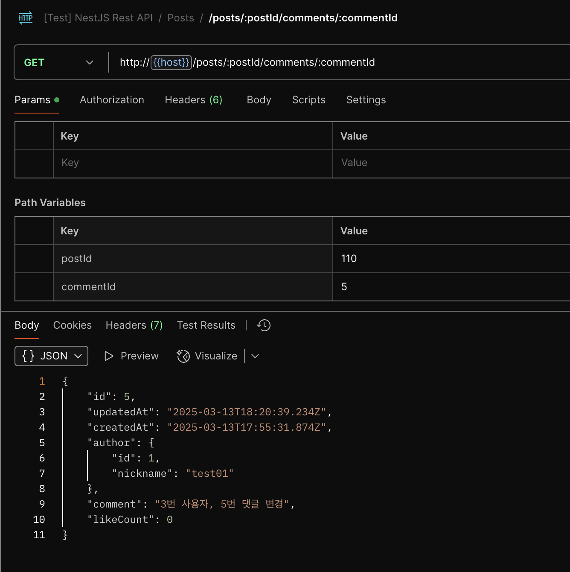The height and width of the screenshot is (572, 570).
Task: Open the GET method dropdown
Action: tap(59, 62)
